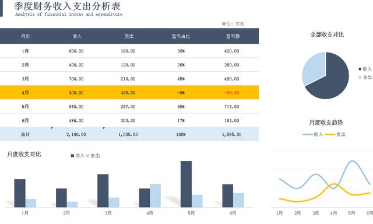This screenshot has height=224, width=373.
Task: Click the 2月 row label in table
Action: point(25,65)
